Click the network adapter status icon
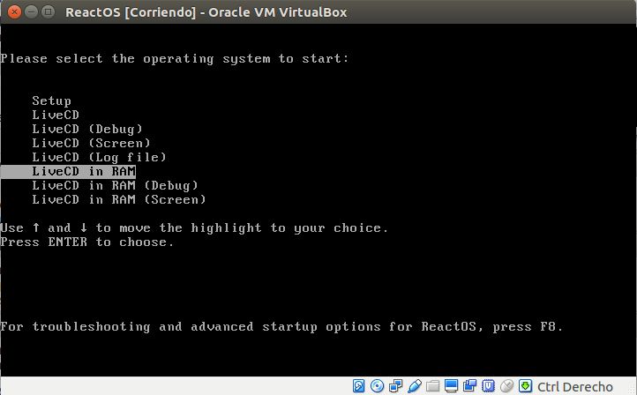The width and height of the screenshot is (637, 395). tap(394, 386)
